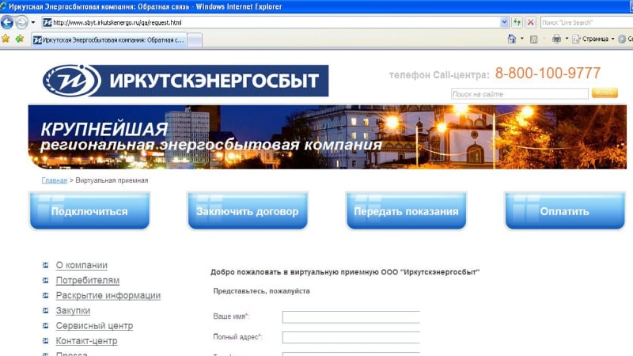The image size is (633, 356).
Task: Click the Live Search input box
Action: coord(586,23)
